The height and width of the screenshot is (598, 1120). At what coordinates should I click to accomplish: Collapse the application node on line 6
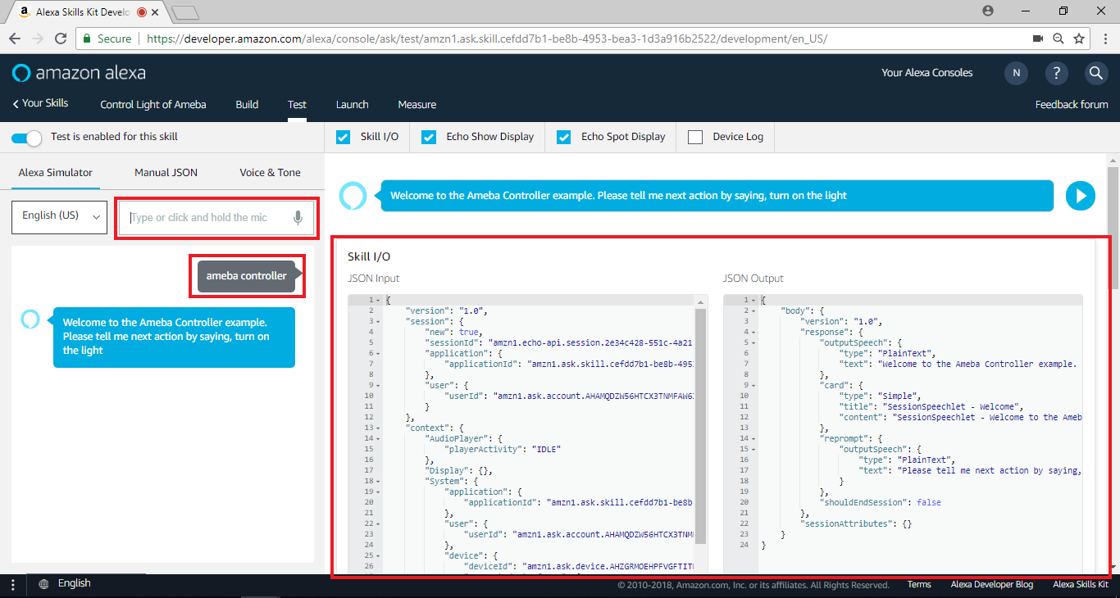[377, 354]
